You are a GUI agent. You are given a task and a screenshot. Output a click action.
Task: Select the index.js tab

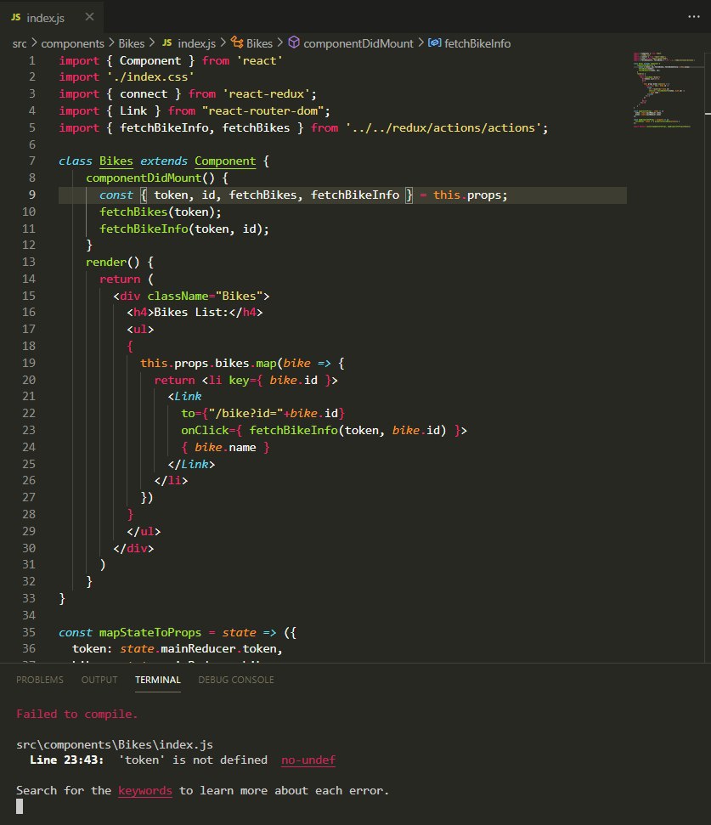52,17
